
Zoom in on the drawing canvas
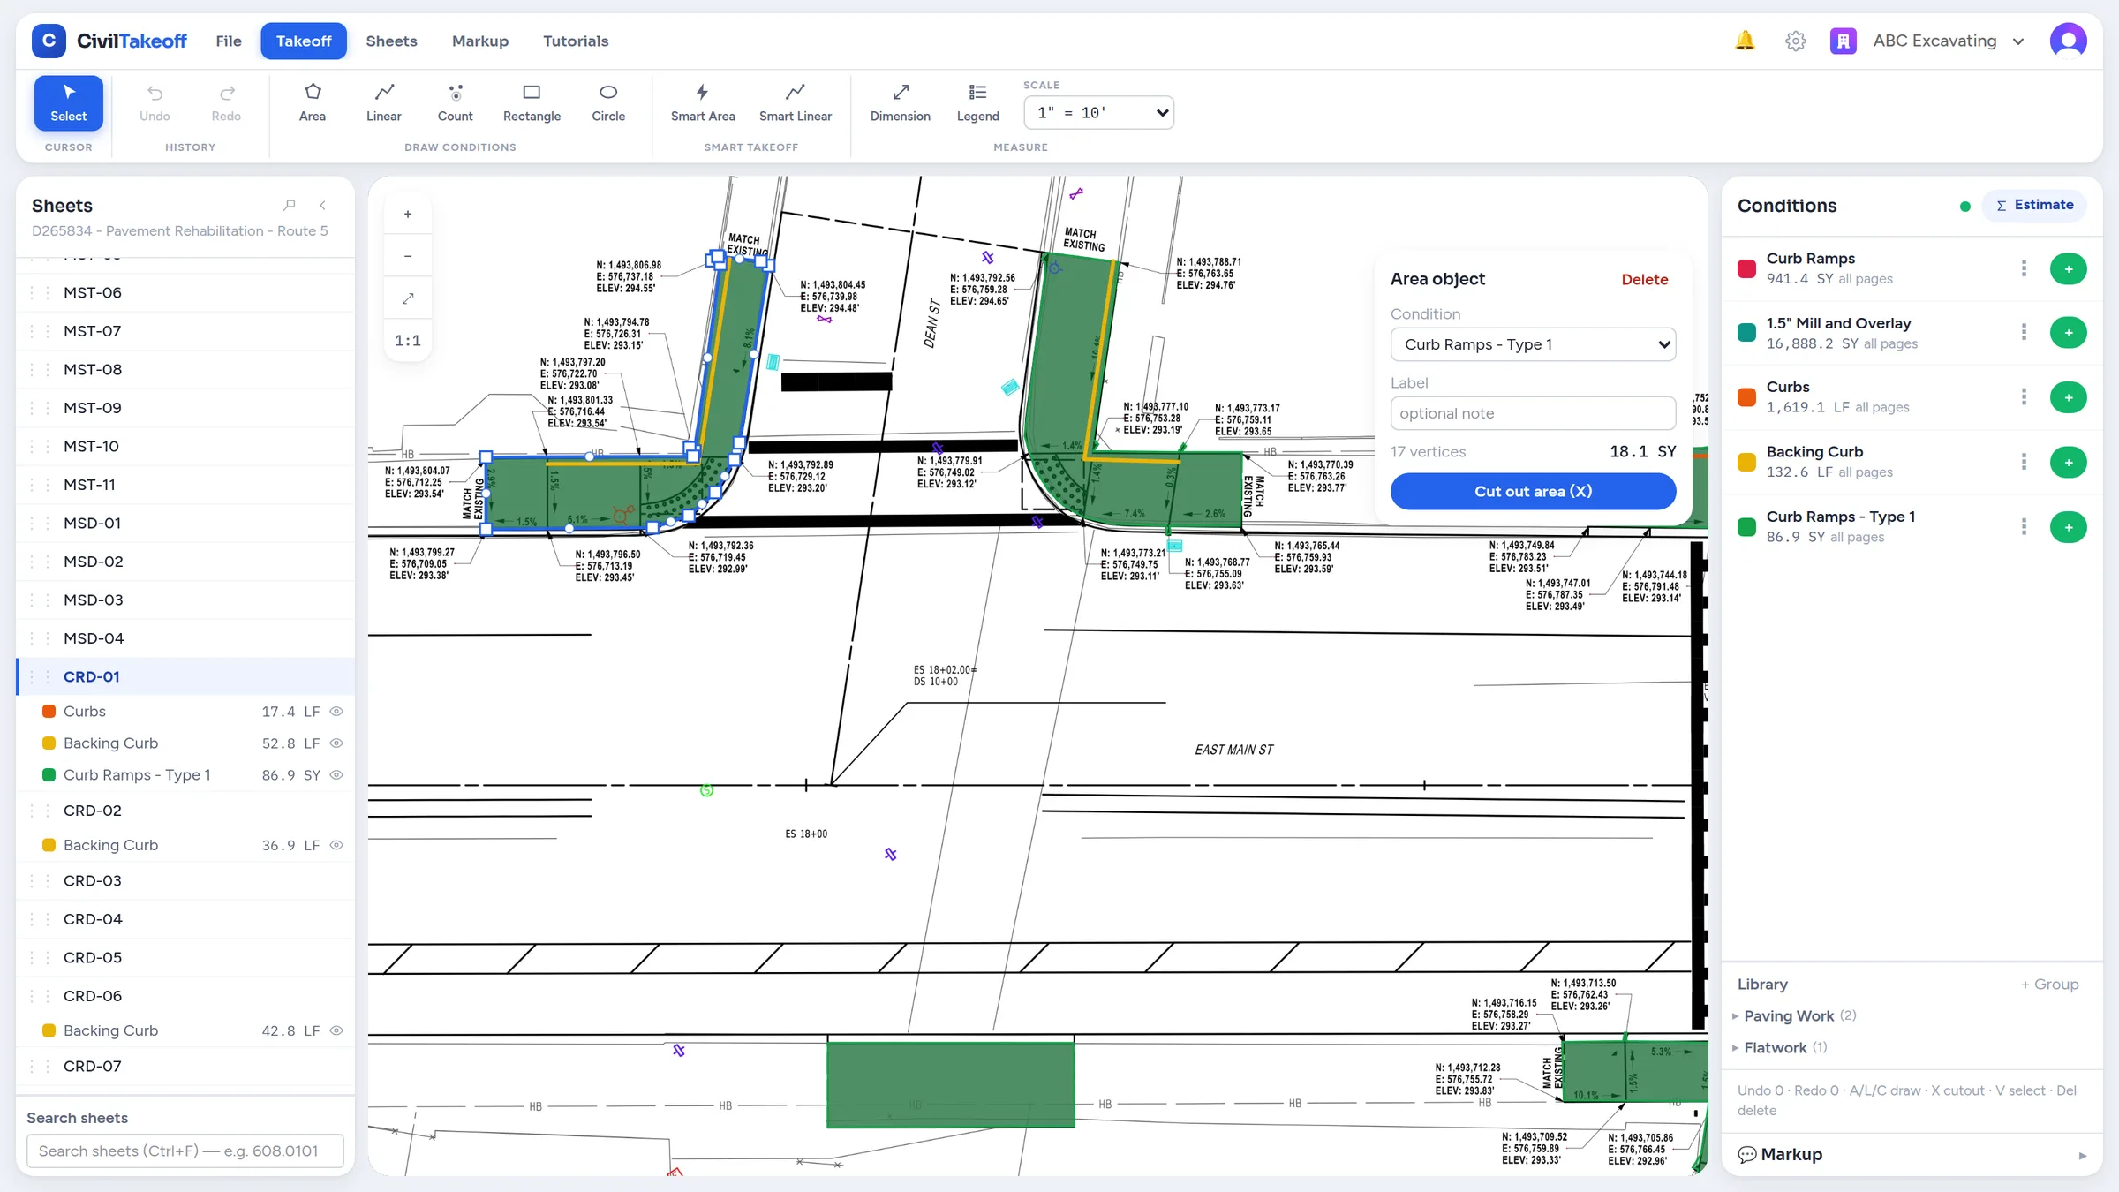pyautogui.click(x=408, y=214)
